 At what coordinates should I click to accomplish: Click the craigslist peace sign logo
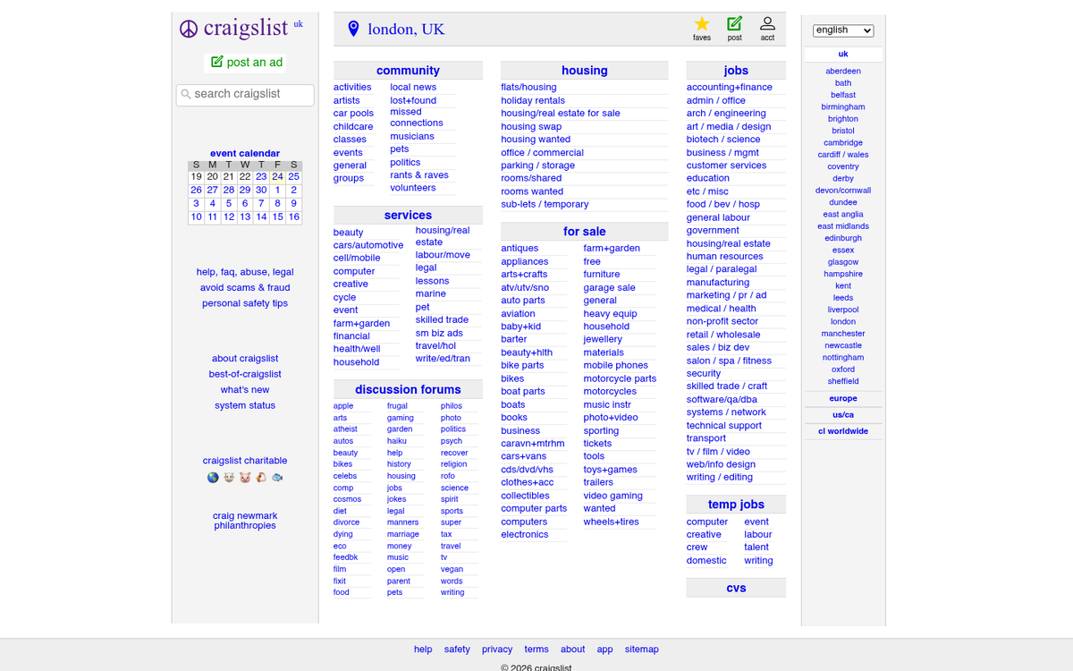point(188,28)
